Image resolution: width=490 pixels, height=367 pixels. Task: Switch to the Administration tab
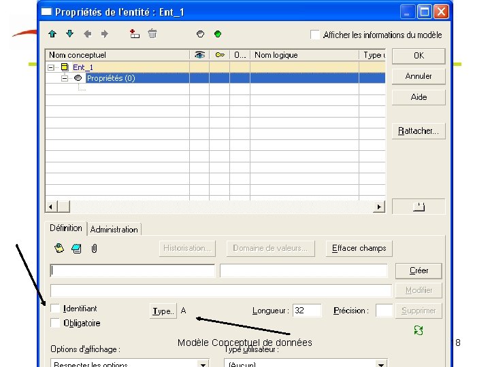[x=114, y=230]
